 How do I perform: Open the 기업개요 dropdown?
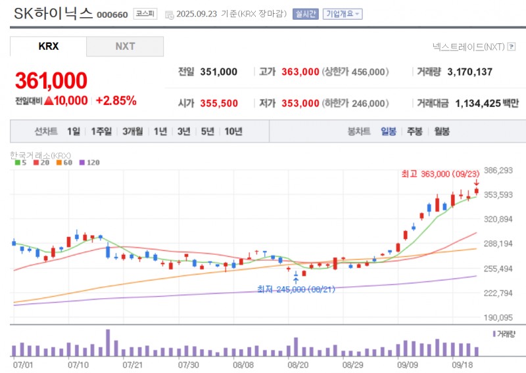343,14
